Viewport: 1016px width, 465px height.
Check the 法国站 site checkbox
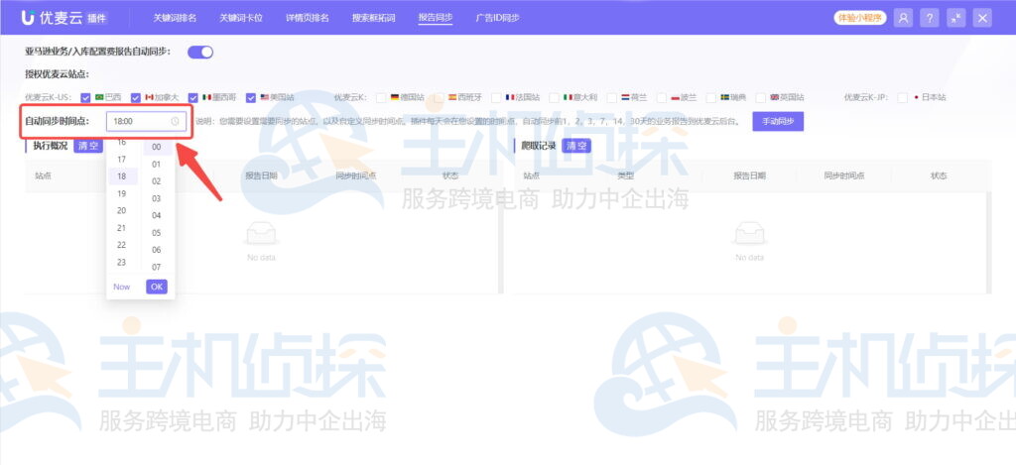pos(496,98)
